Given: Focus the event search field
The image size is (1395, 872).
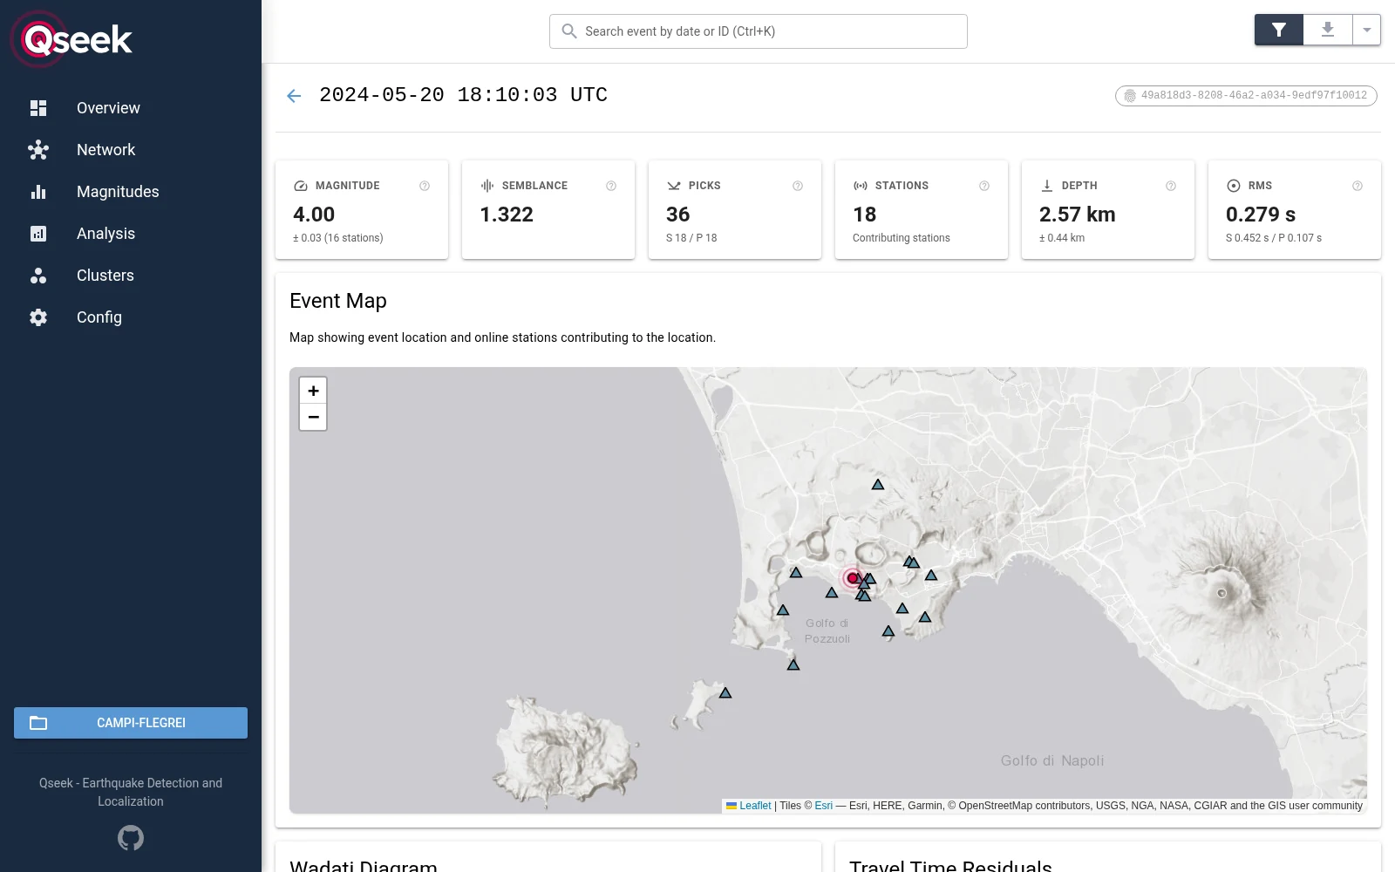Looking at the screenshot, I should pos(759,31).
